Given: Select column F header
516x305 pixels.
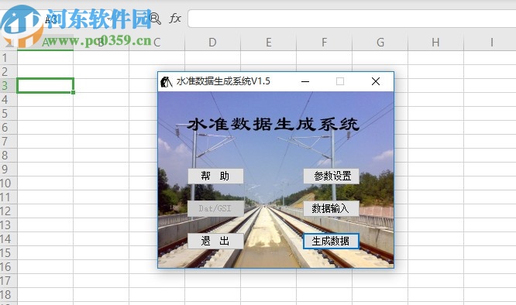Looking at the screenshot, I should pyautogui.click(x=324, y=43).
